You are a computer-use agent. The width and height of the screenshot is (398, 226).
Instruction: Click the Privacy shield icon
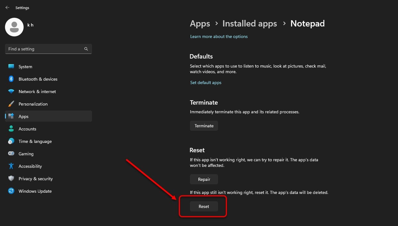point(11,178)
